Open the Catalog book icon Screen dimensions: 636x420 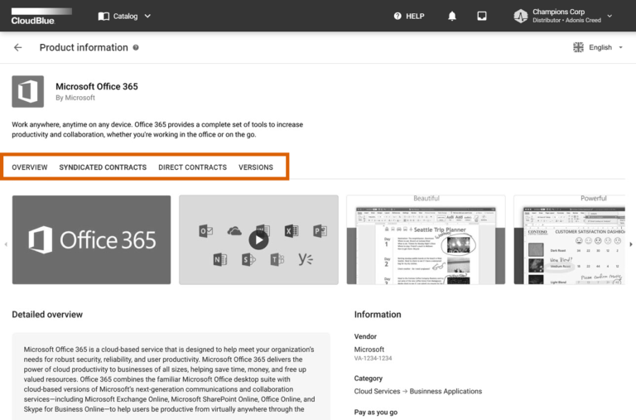[x=104, y=17]
